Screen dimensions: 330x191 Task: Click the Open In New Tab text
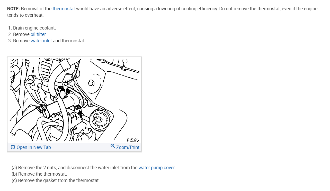point(34,147)
